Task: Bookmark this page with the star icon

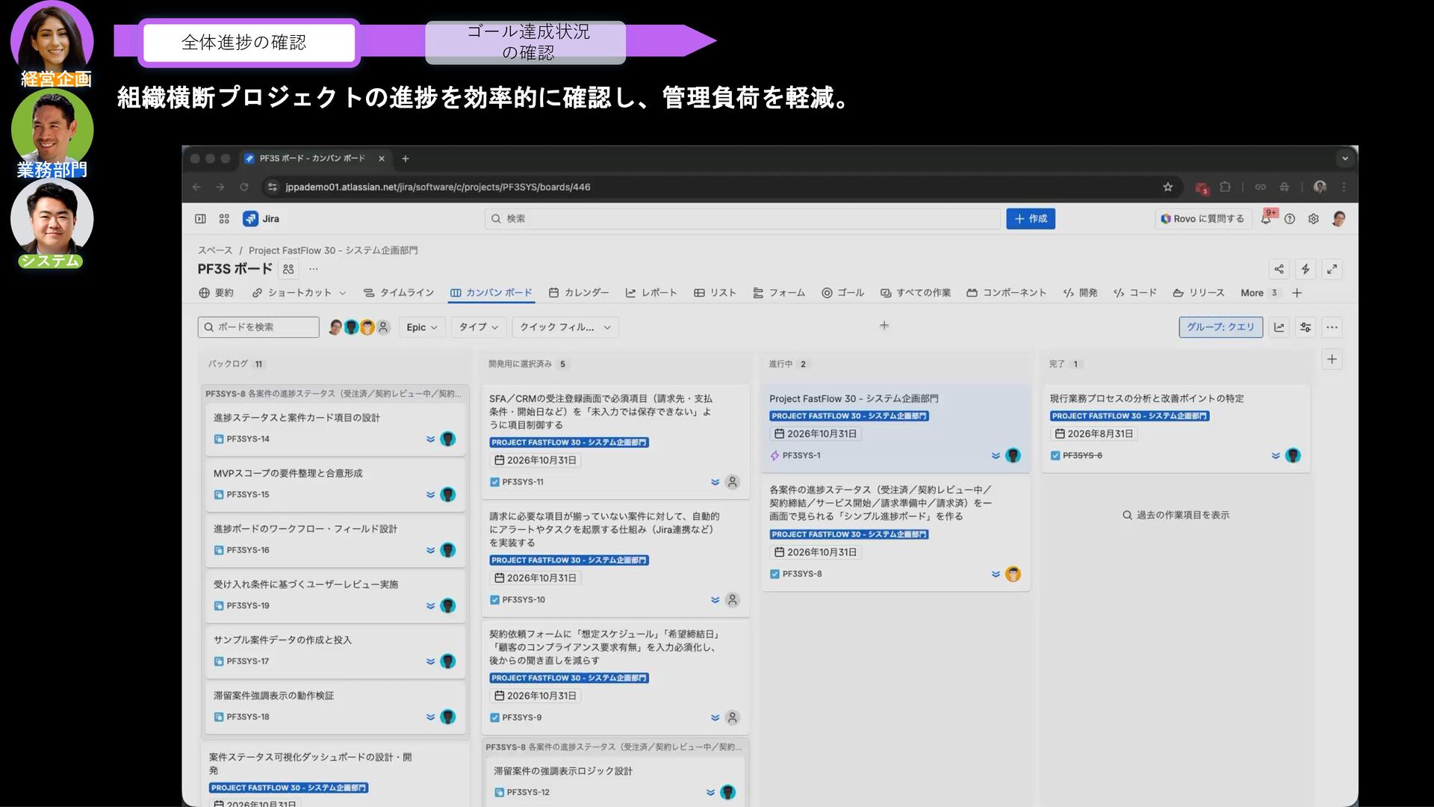Action: click(x=1167, y=187)
